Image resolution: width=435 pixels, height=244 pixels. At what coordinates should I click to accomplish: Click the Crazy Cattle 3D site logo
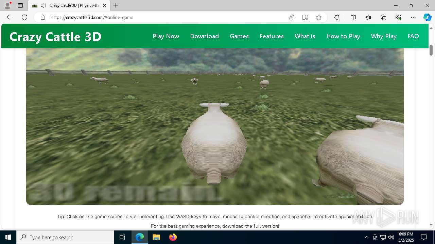(x=55, y=37)
